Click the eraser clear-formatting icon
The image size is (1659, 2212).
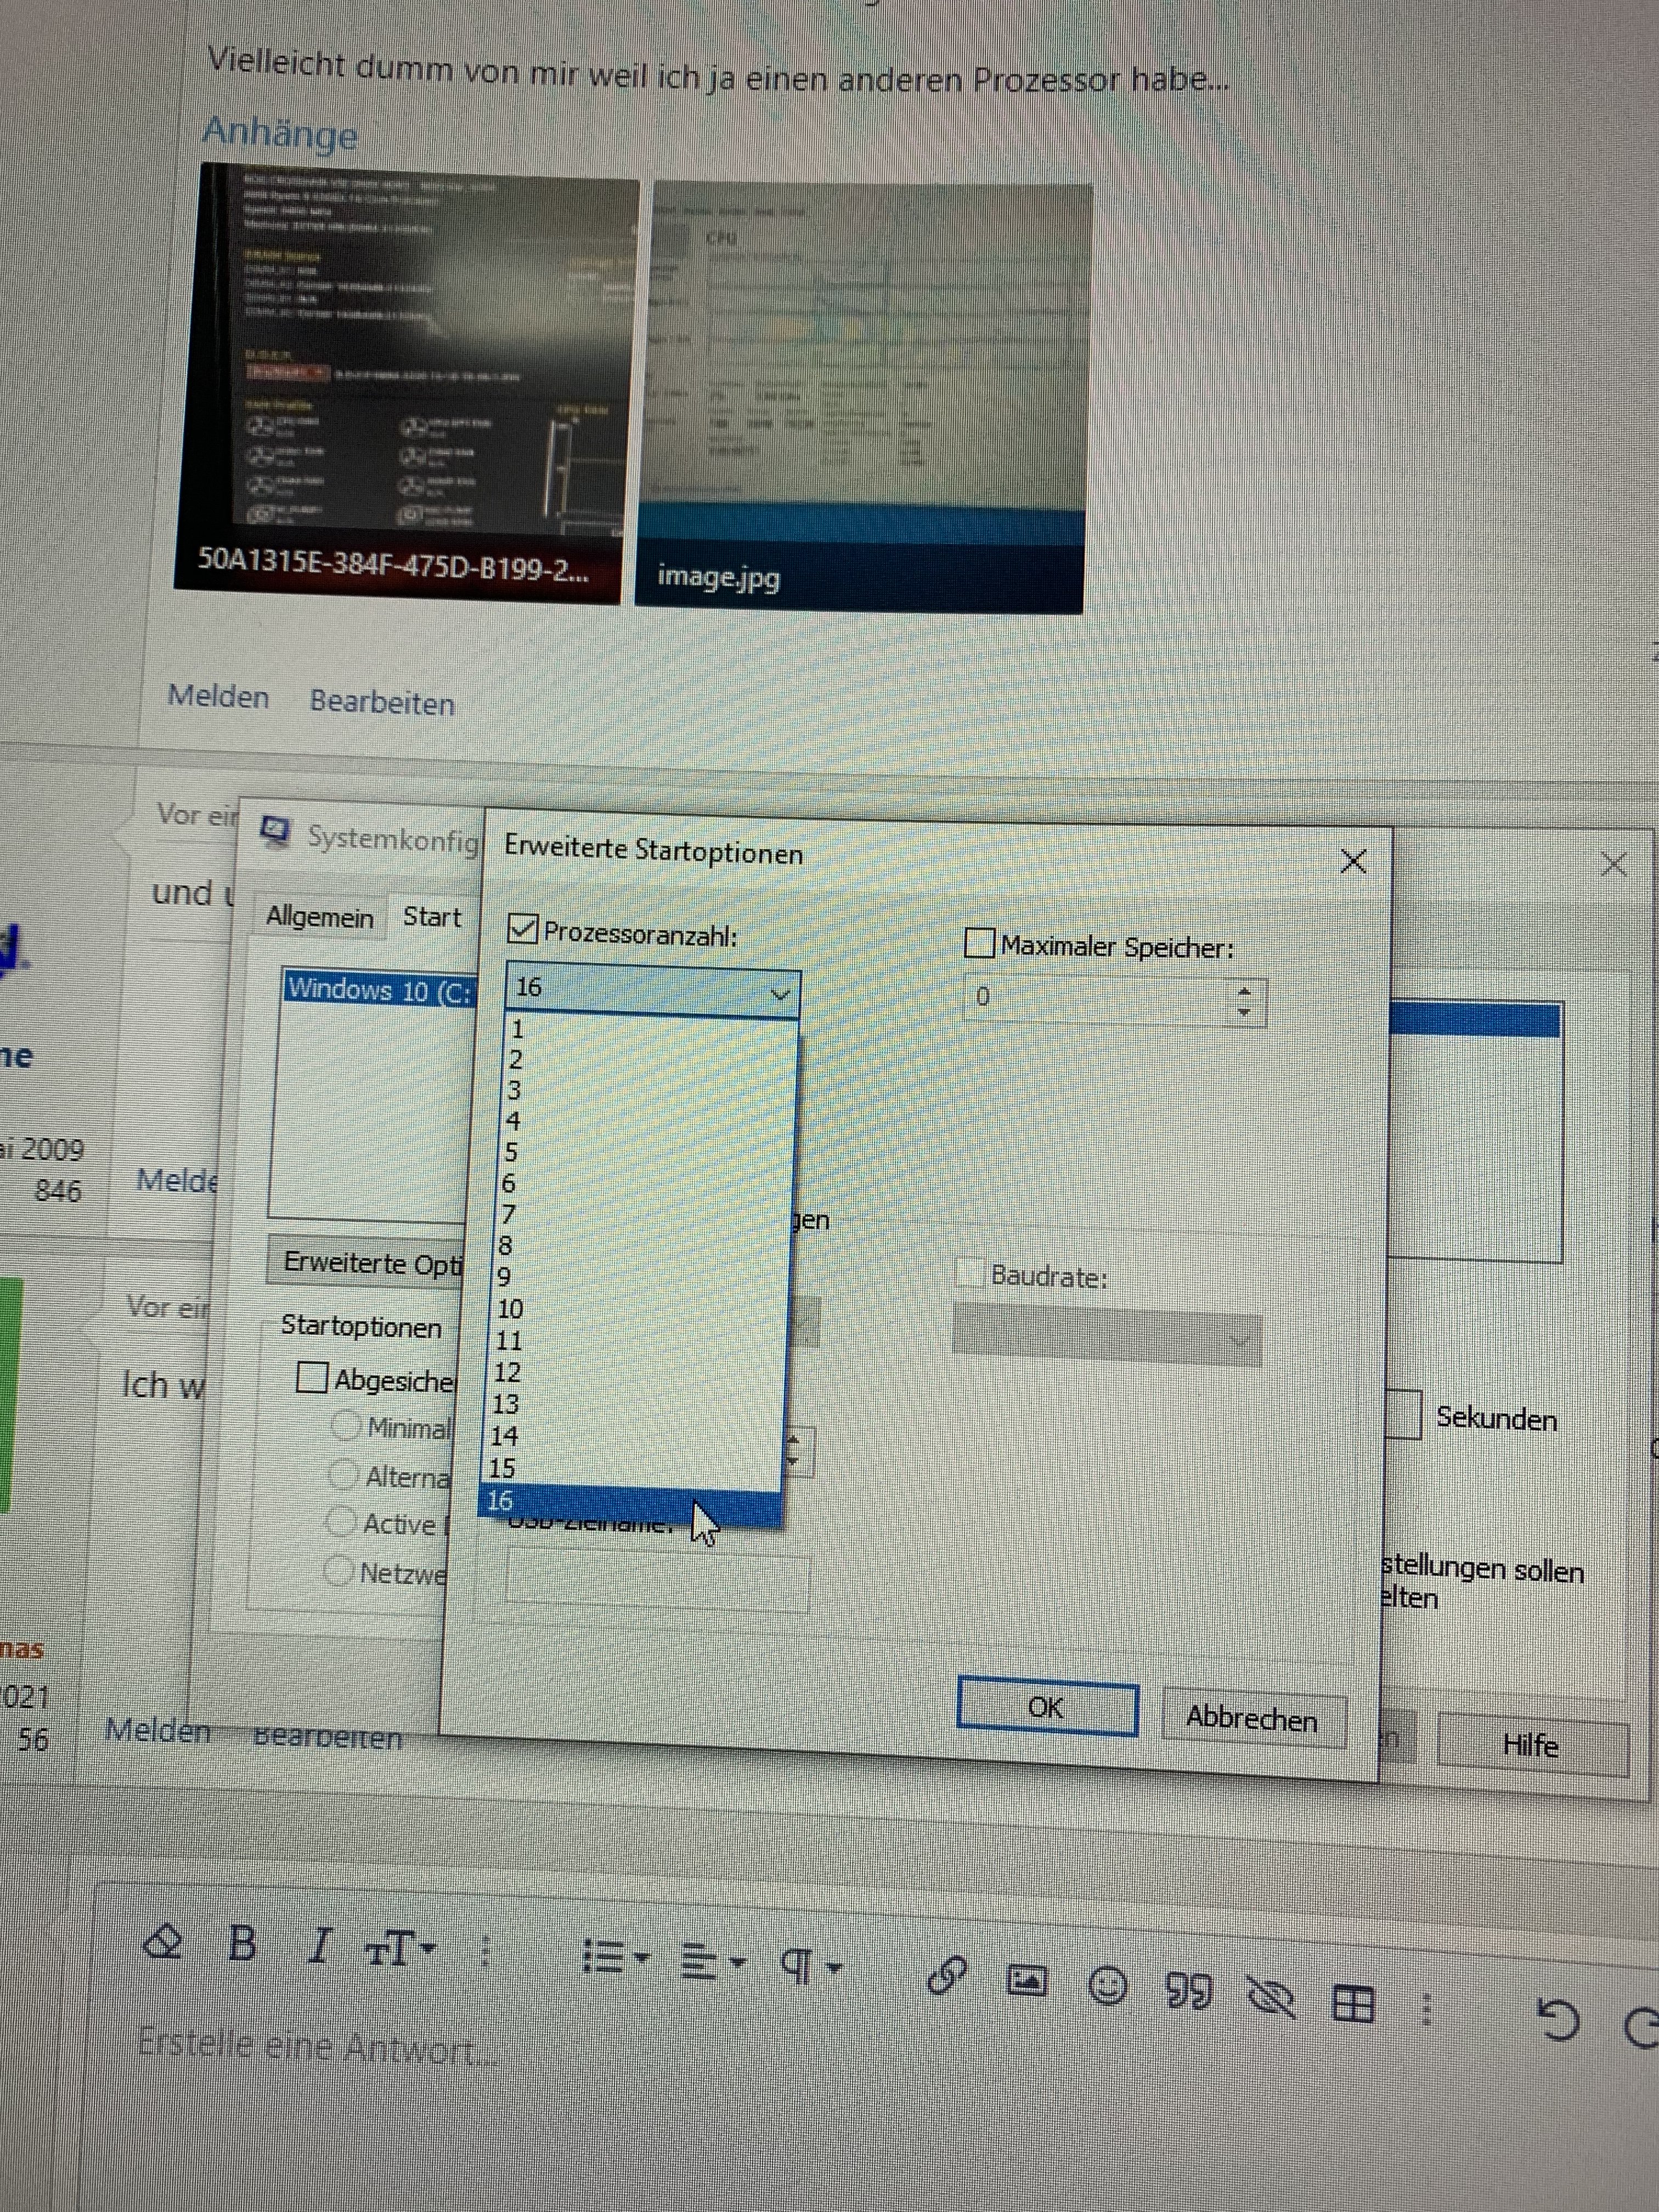click(x=163, y=1942)
